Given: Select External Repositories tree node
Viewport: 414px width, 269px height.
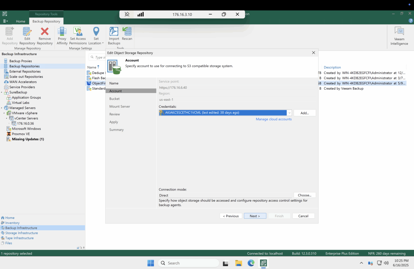Looking at the screenshot, I should pyautogui.click(x=25, y=71).
